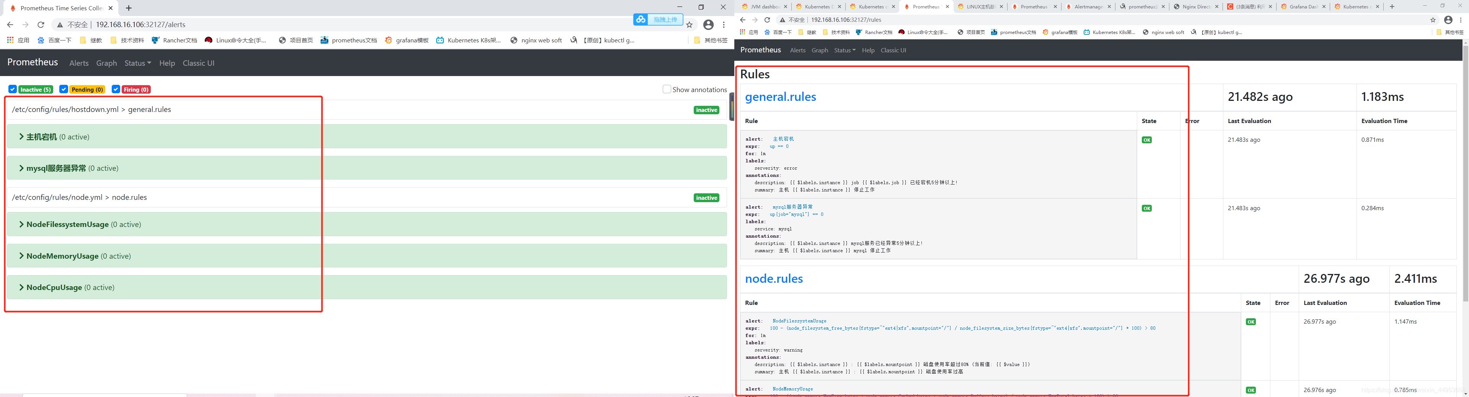
Task: Open Rancher文档 bookmark in alerts window
Action: pos(174,41)
